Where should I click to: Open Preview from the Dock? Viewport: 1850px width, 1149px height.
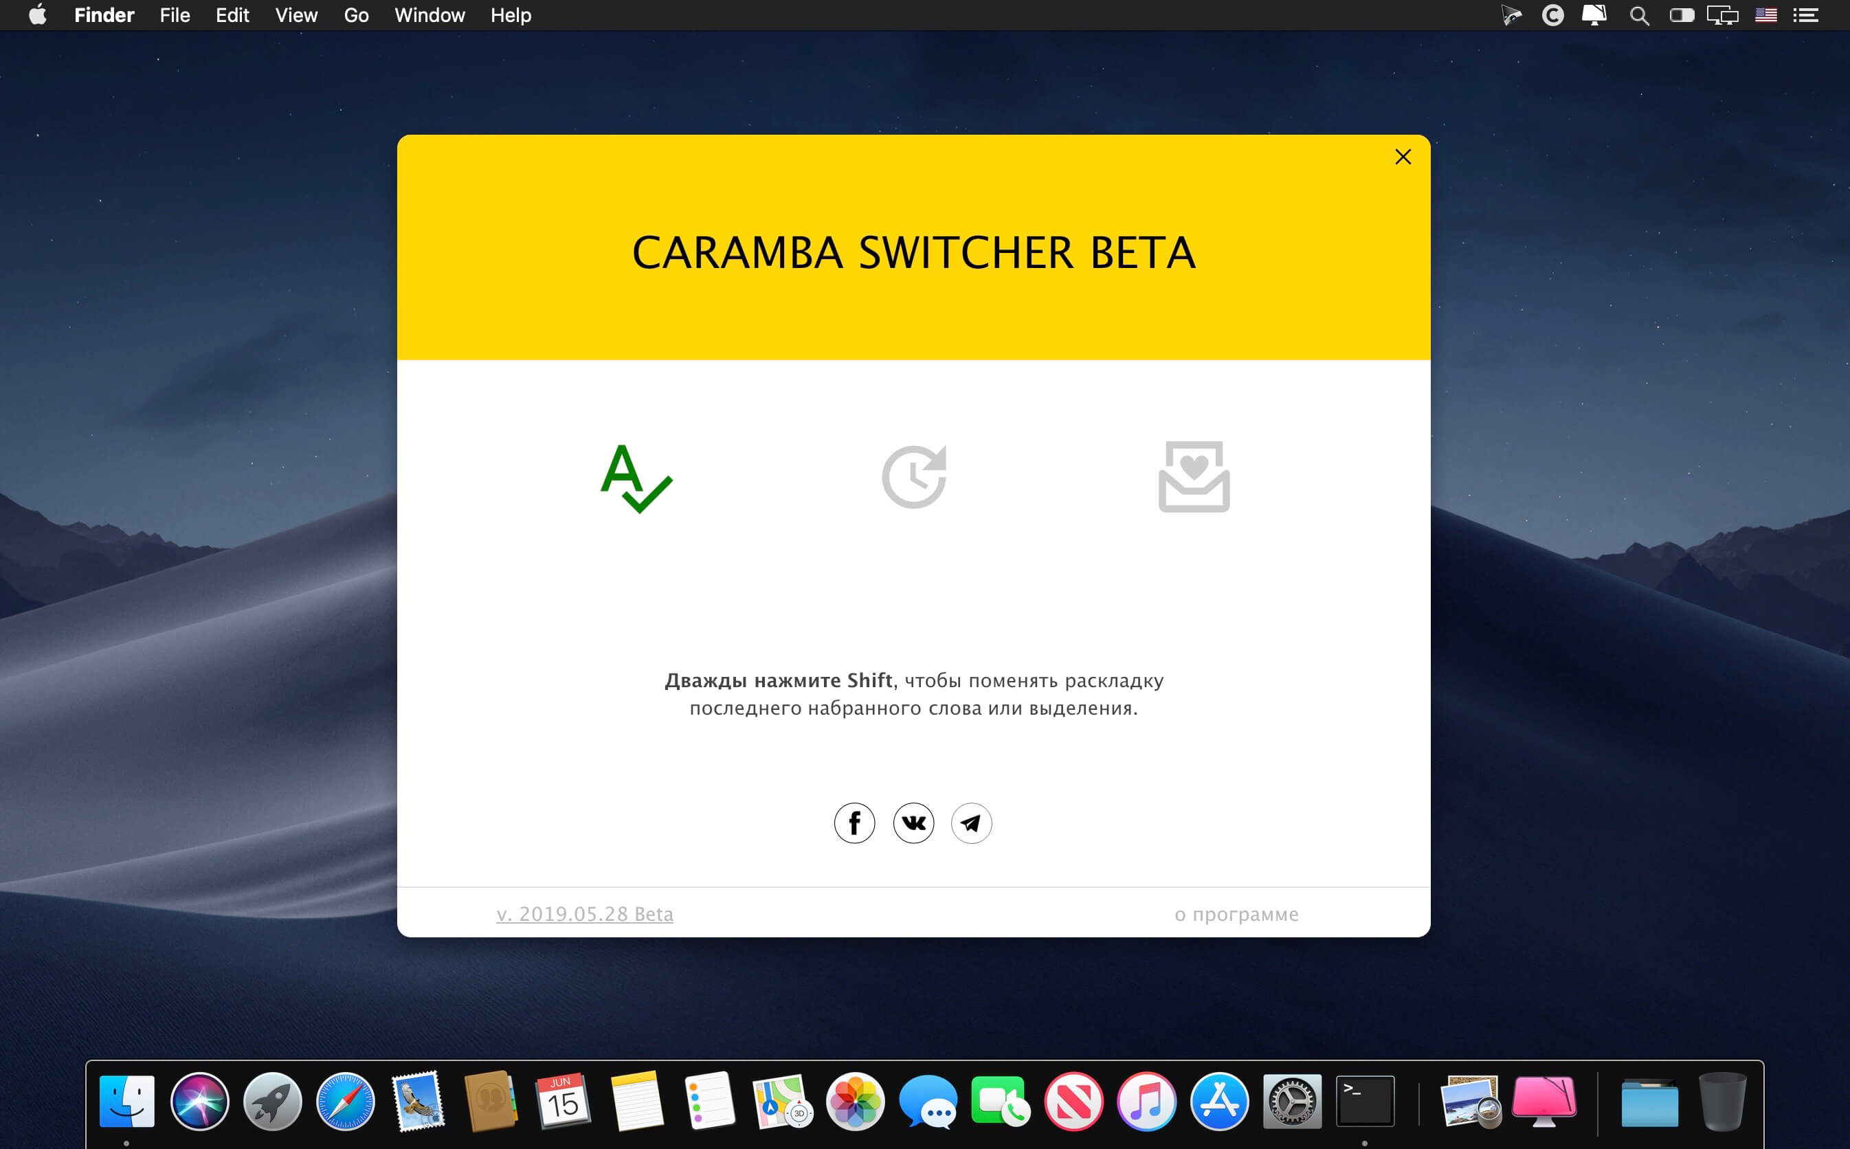pyautogui.click(x=1470, y=1101)
